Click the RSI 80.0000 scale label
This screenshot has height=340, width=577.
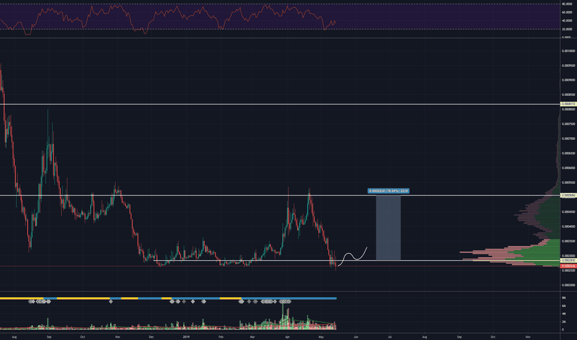567,4
